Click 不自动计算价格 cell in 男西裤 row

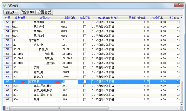(x=108, y=31)
